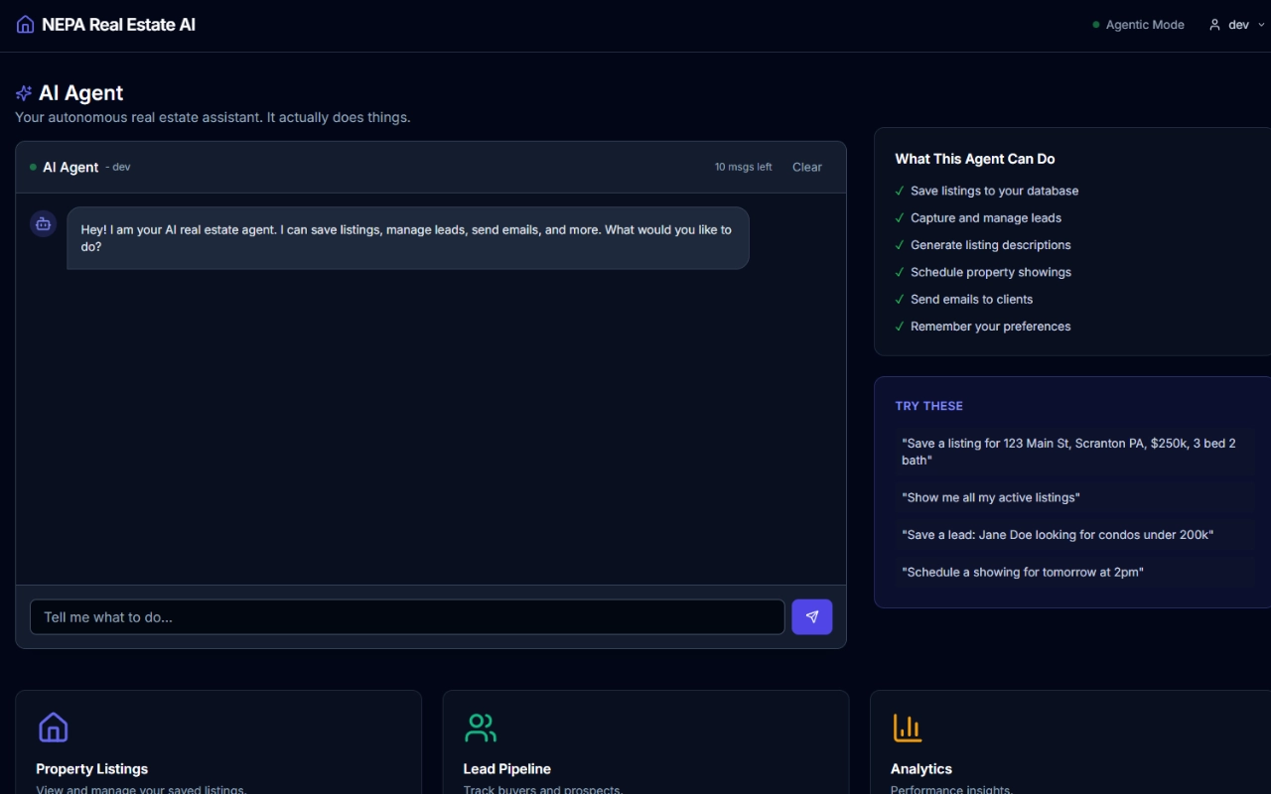Expand the dev account dropdown chevron
Screen dimensions: 1271x794
point(1261,25)
